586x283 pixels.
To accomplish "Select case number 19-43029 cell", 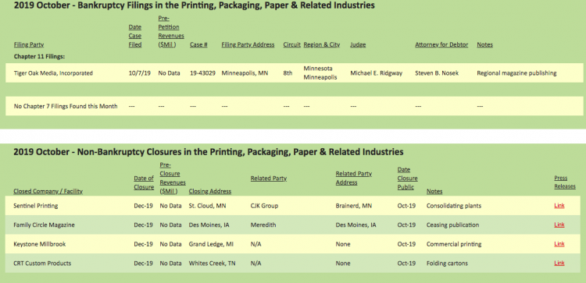I will pos(202,73).
